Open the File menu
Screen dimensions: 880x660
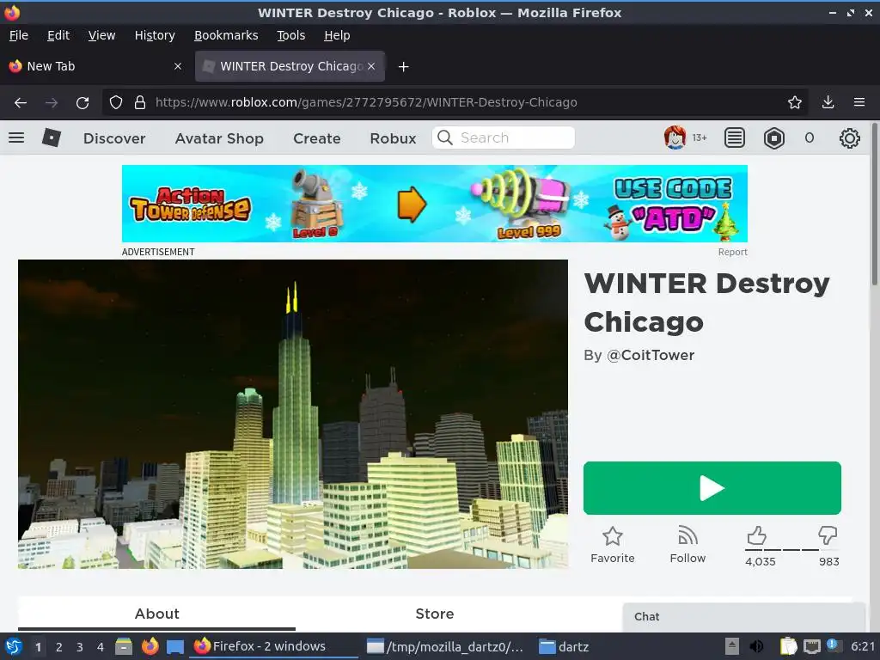click(19, 35)
